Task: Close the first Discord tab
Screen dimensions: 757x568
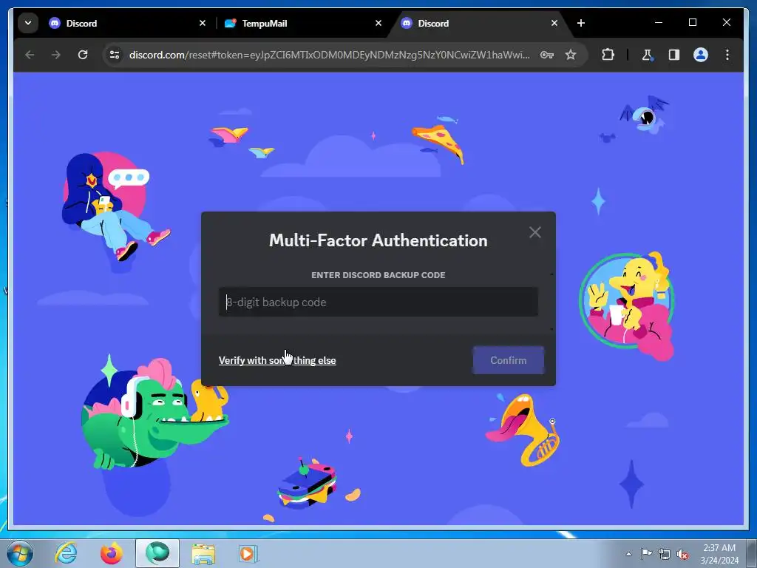Action: pos(203,23)
